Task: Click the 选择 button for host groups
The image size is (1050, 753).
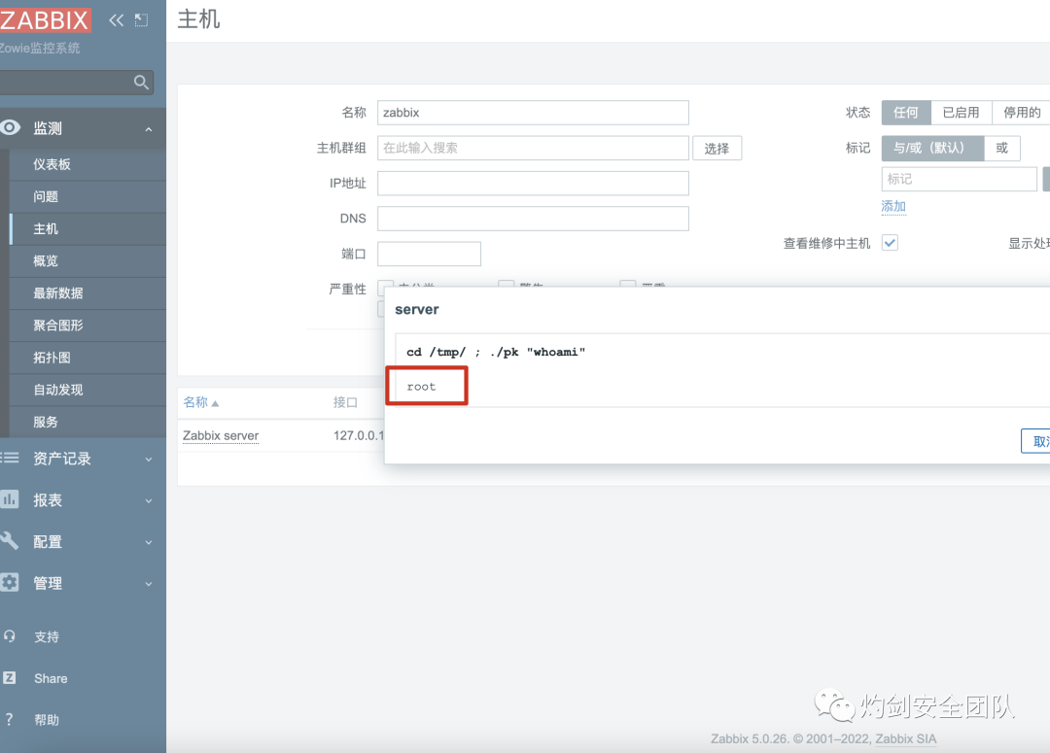Action: click(x=717, y=148)
